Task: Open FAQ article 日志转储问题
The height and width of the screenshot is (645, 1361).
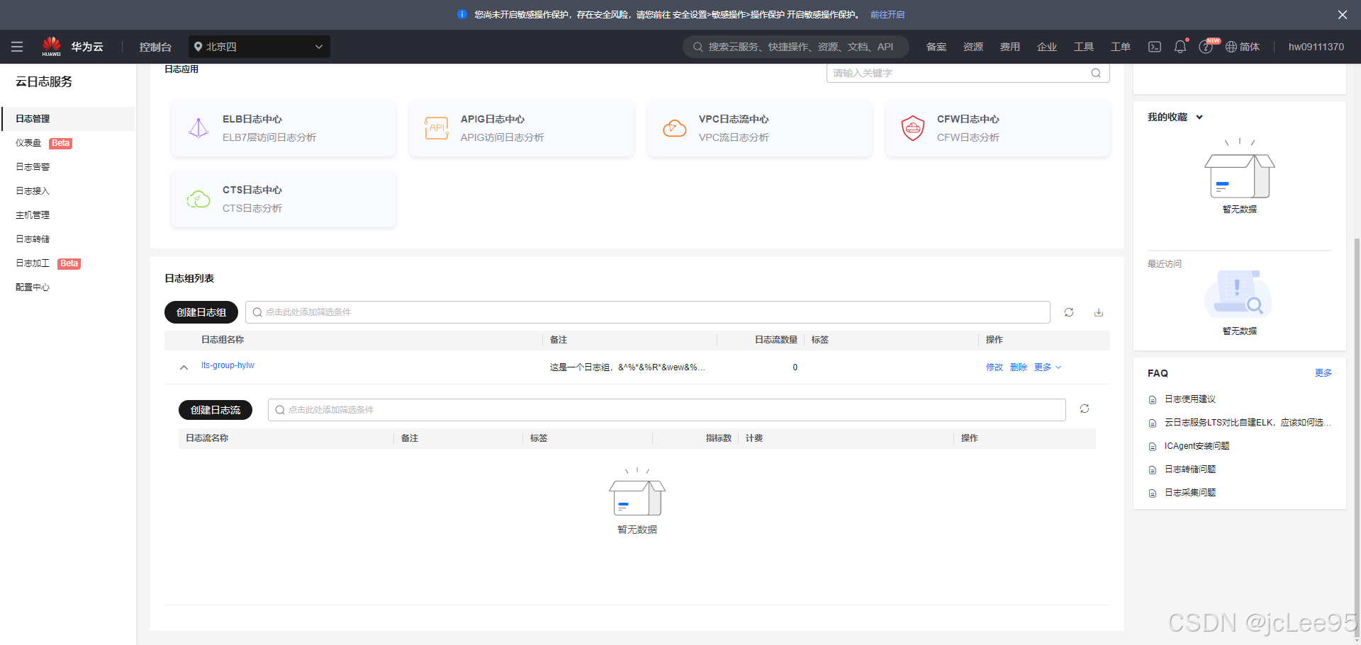Action: click(1190, 469)
